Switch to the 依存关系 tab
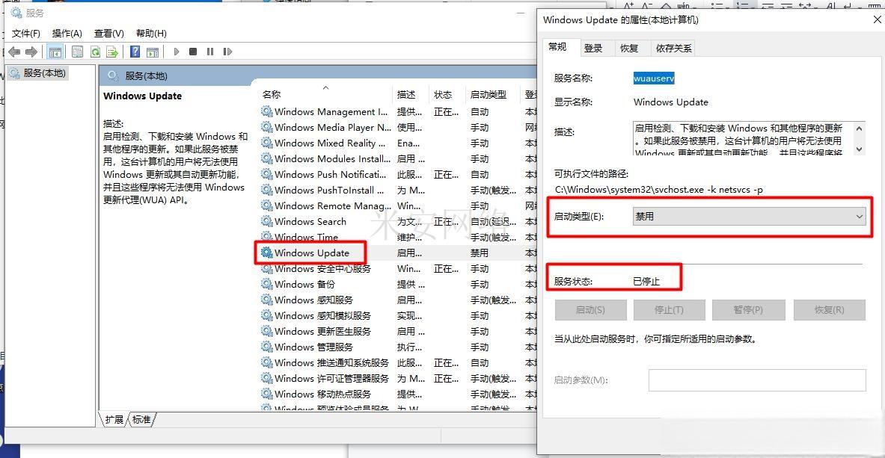Viewport: 885px width, 458px height. coord(674,49)
